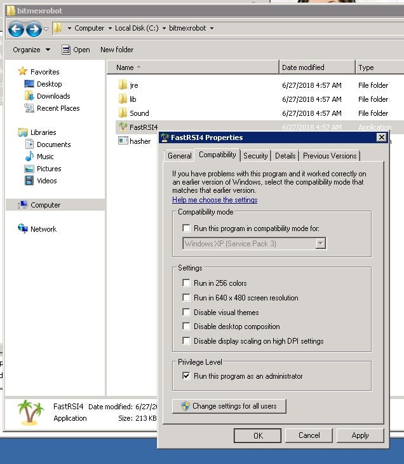Expand dropdown arrow before Computer in breadcrumb
404x464 pixels.
tap(69, 28)
